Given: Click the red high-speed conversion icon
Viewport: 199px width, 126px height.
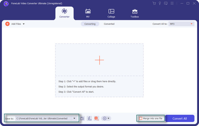Looking at the screenshot, I should 96,118.
